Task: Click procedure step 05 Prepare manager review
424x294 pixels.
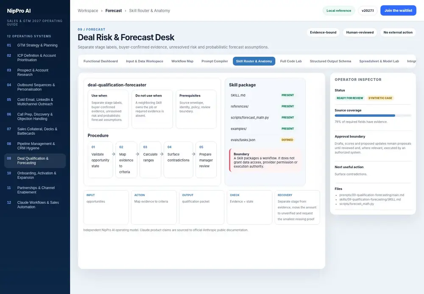Action: [206, 160]
